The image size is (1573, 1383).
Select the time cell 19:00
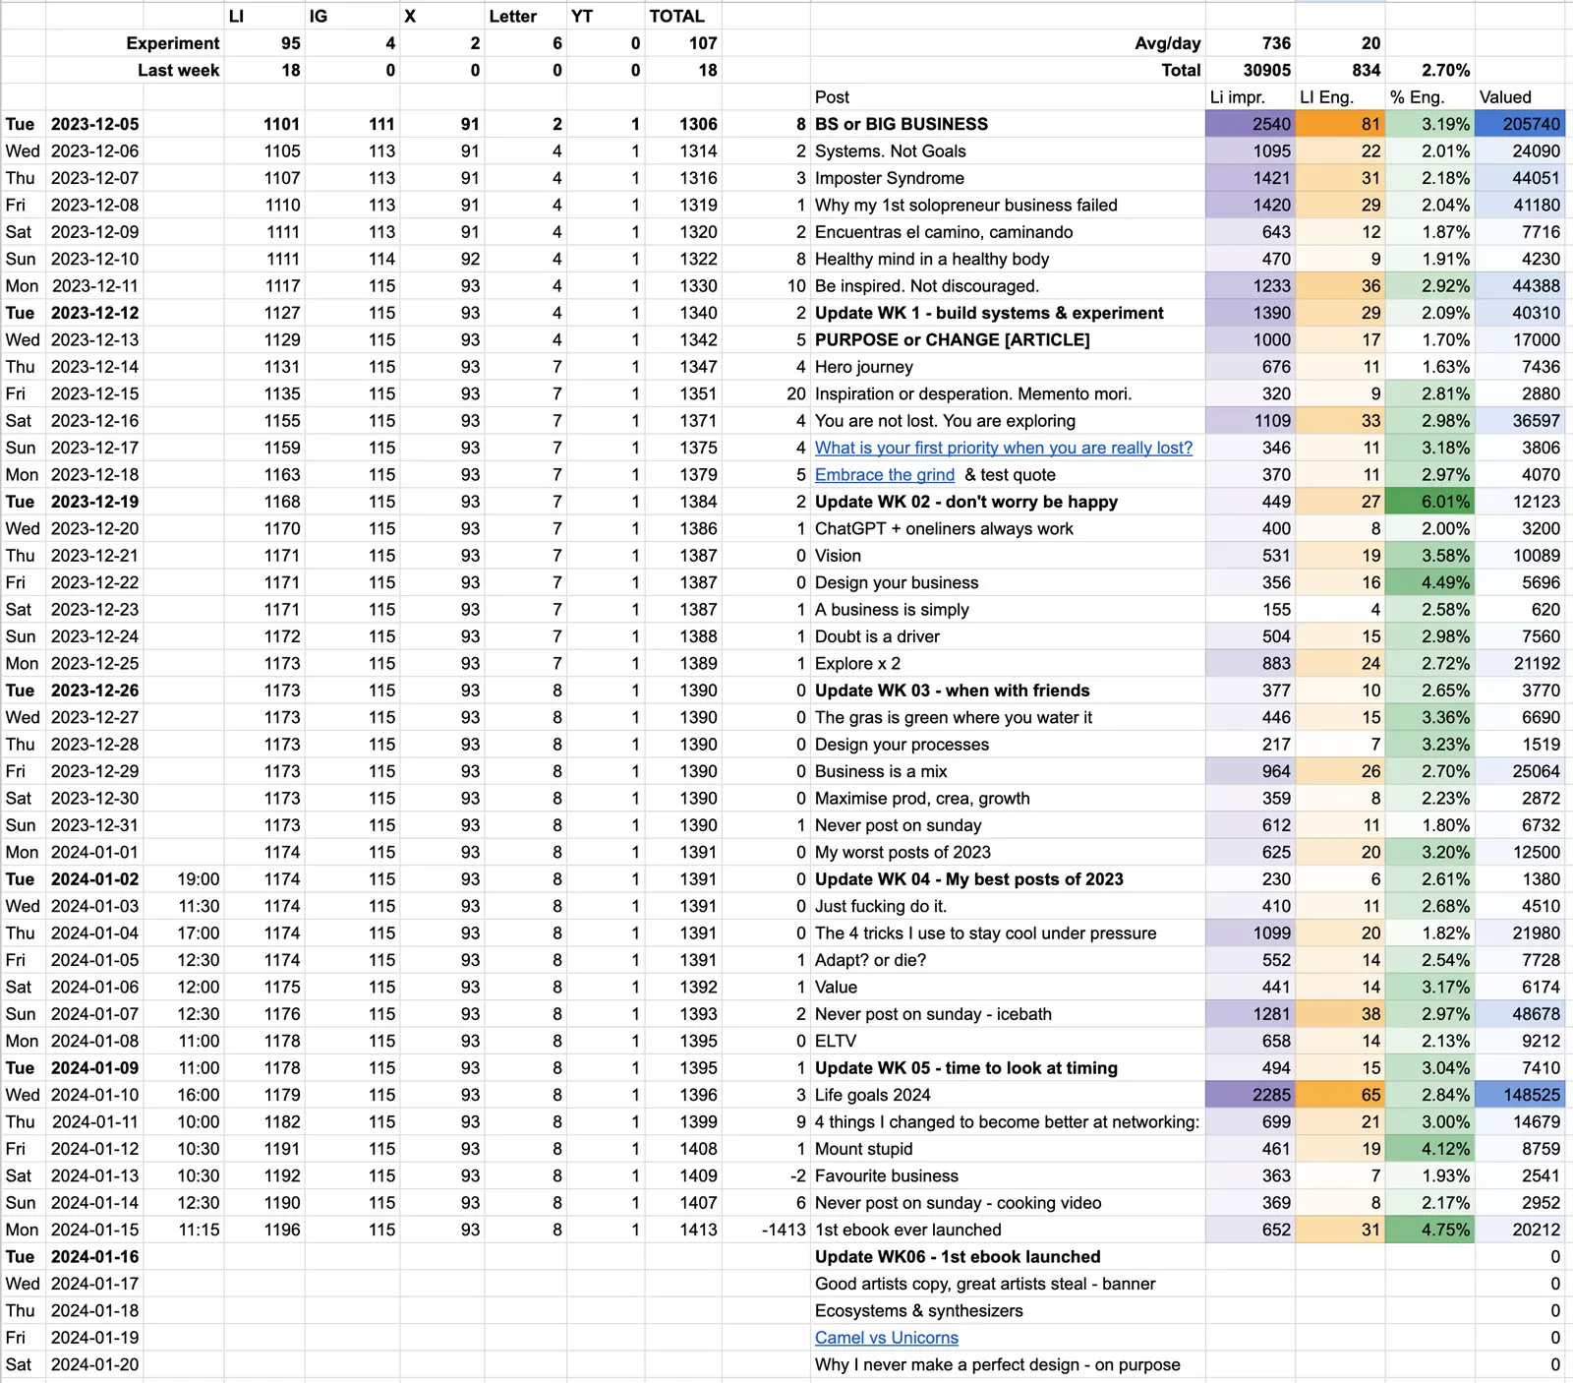coord(184,879)
